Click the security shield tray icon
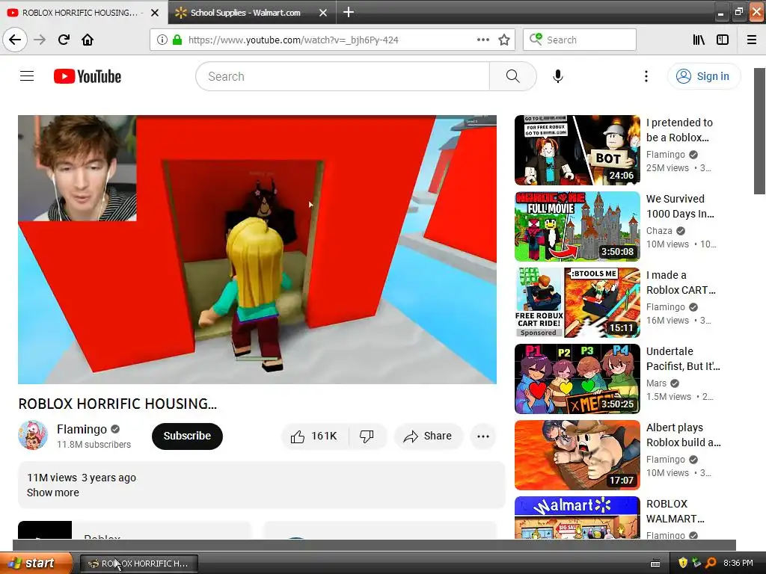Screen dimensions: 766x574 pos(683,563)
